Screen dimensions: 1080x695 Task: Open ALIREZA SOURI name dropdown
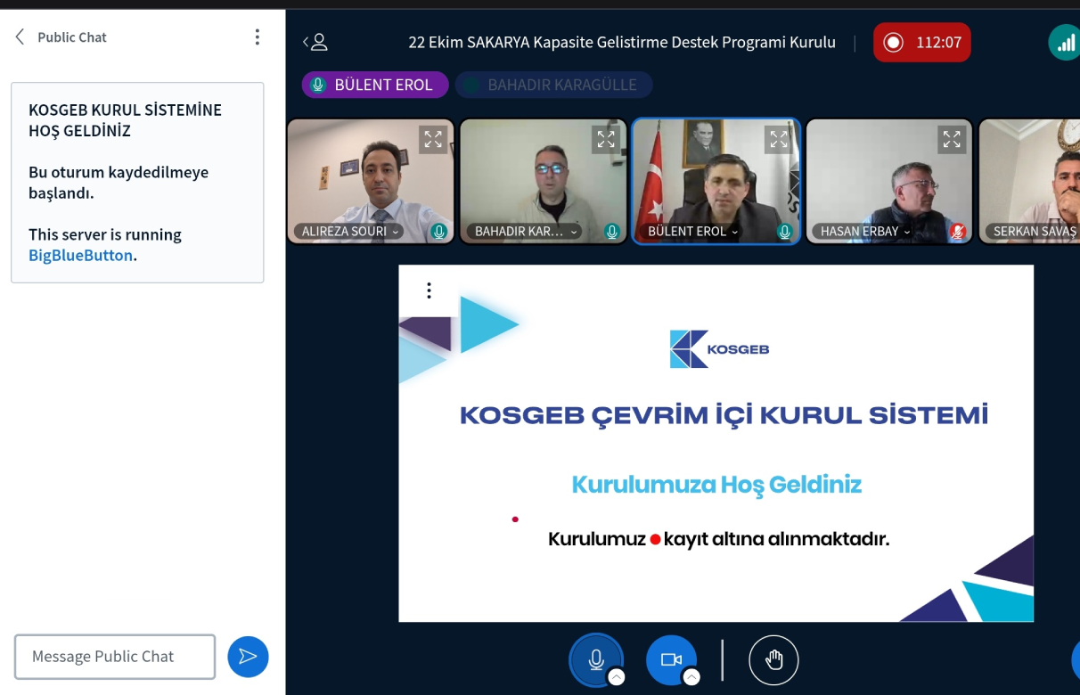pyautogui.click(x=350, y=232)
